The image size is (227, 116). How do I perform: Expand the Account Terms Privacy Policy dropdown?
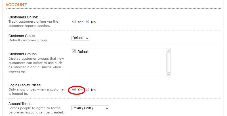(x=90, y=108)
